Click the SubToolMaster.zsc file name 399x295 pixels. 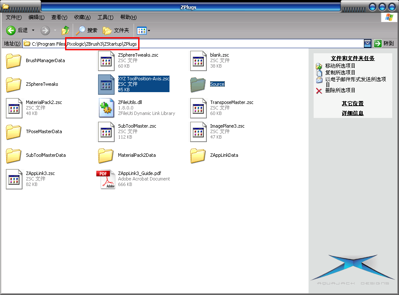[137, 126]
